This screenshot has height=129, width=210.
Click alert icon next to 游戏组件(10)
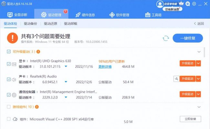pyautogui.click(x=37, y=107)
